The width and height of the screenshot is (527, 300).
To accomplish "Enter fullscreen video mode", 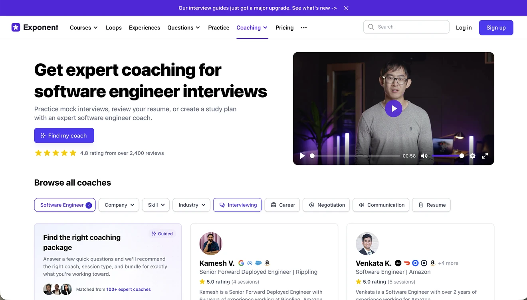I will click(485, 156).
